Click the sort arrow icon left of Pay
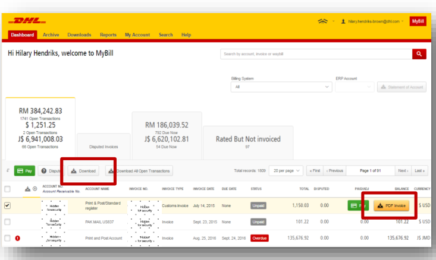 pos(8,170)
